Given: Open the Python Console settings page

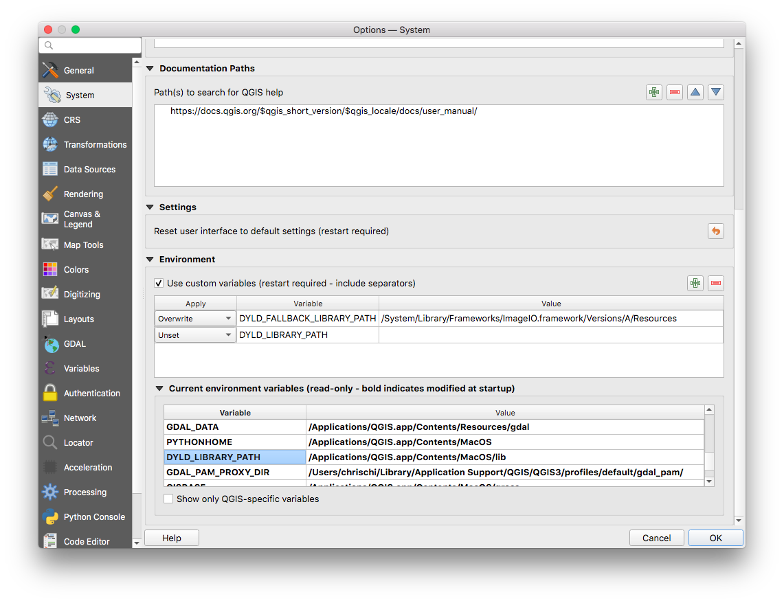Looking at the screenshot, I should click(93, 516).
